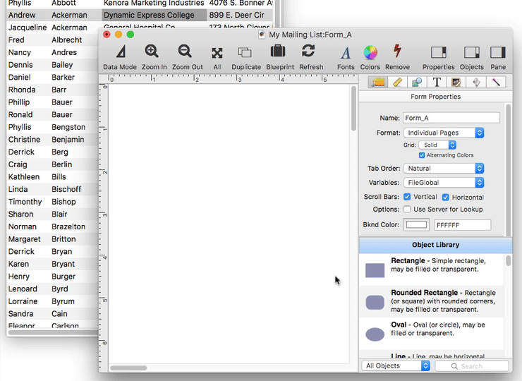Select Norman Brazelton in mailing list

pos(52,226)
